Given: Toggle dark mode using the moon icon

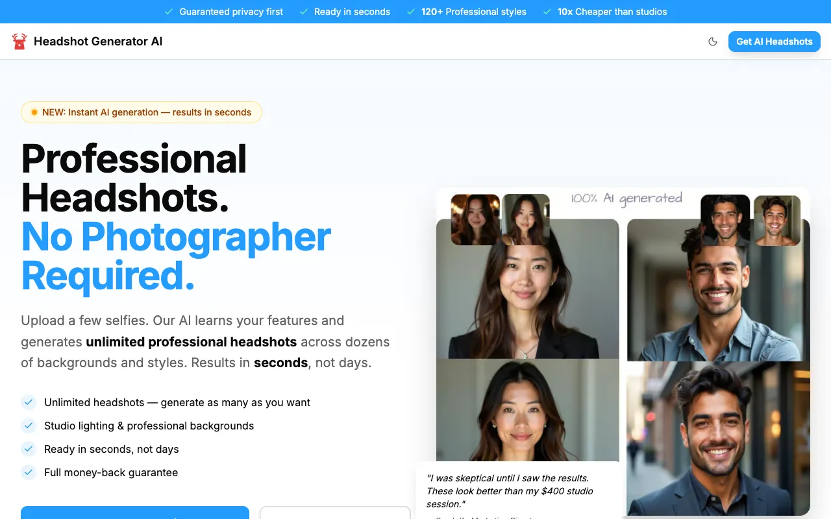Looking at the screenshot, I should 712,41.
